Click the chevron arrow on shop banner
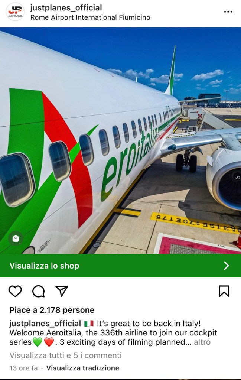The image size is (241, 380). coord(226,266)
